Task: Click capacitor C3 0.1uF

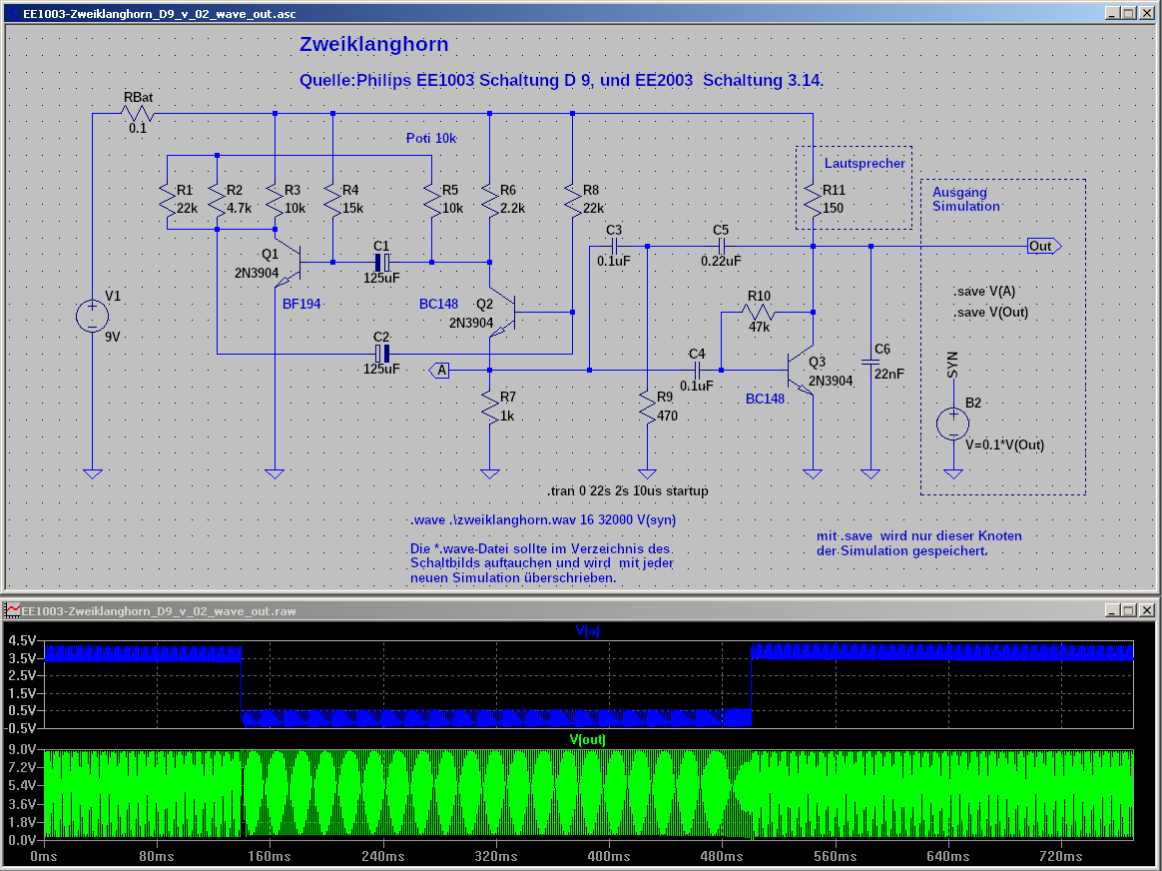Action: [614, 246]
